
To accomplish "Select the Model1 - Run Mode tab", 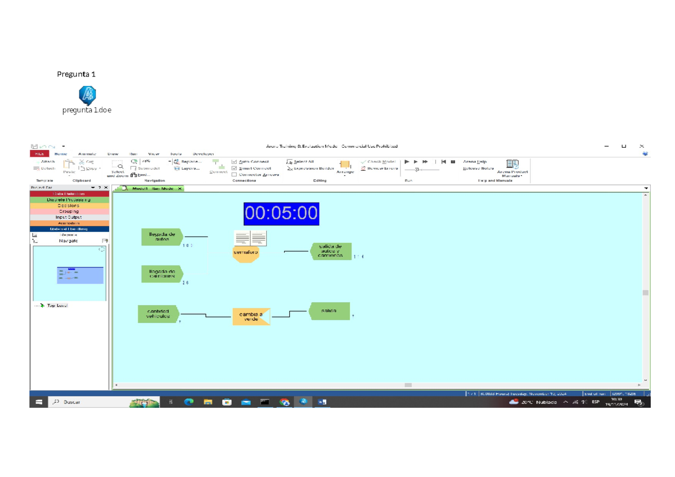I will tap(149, 189).
